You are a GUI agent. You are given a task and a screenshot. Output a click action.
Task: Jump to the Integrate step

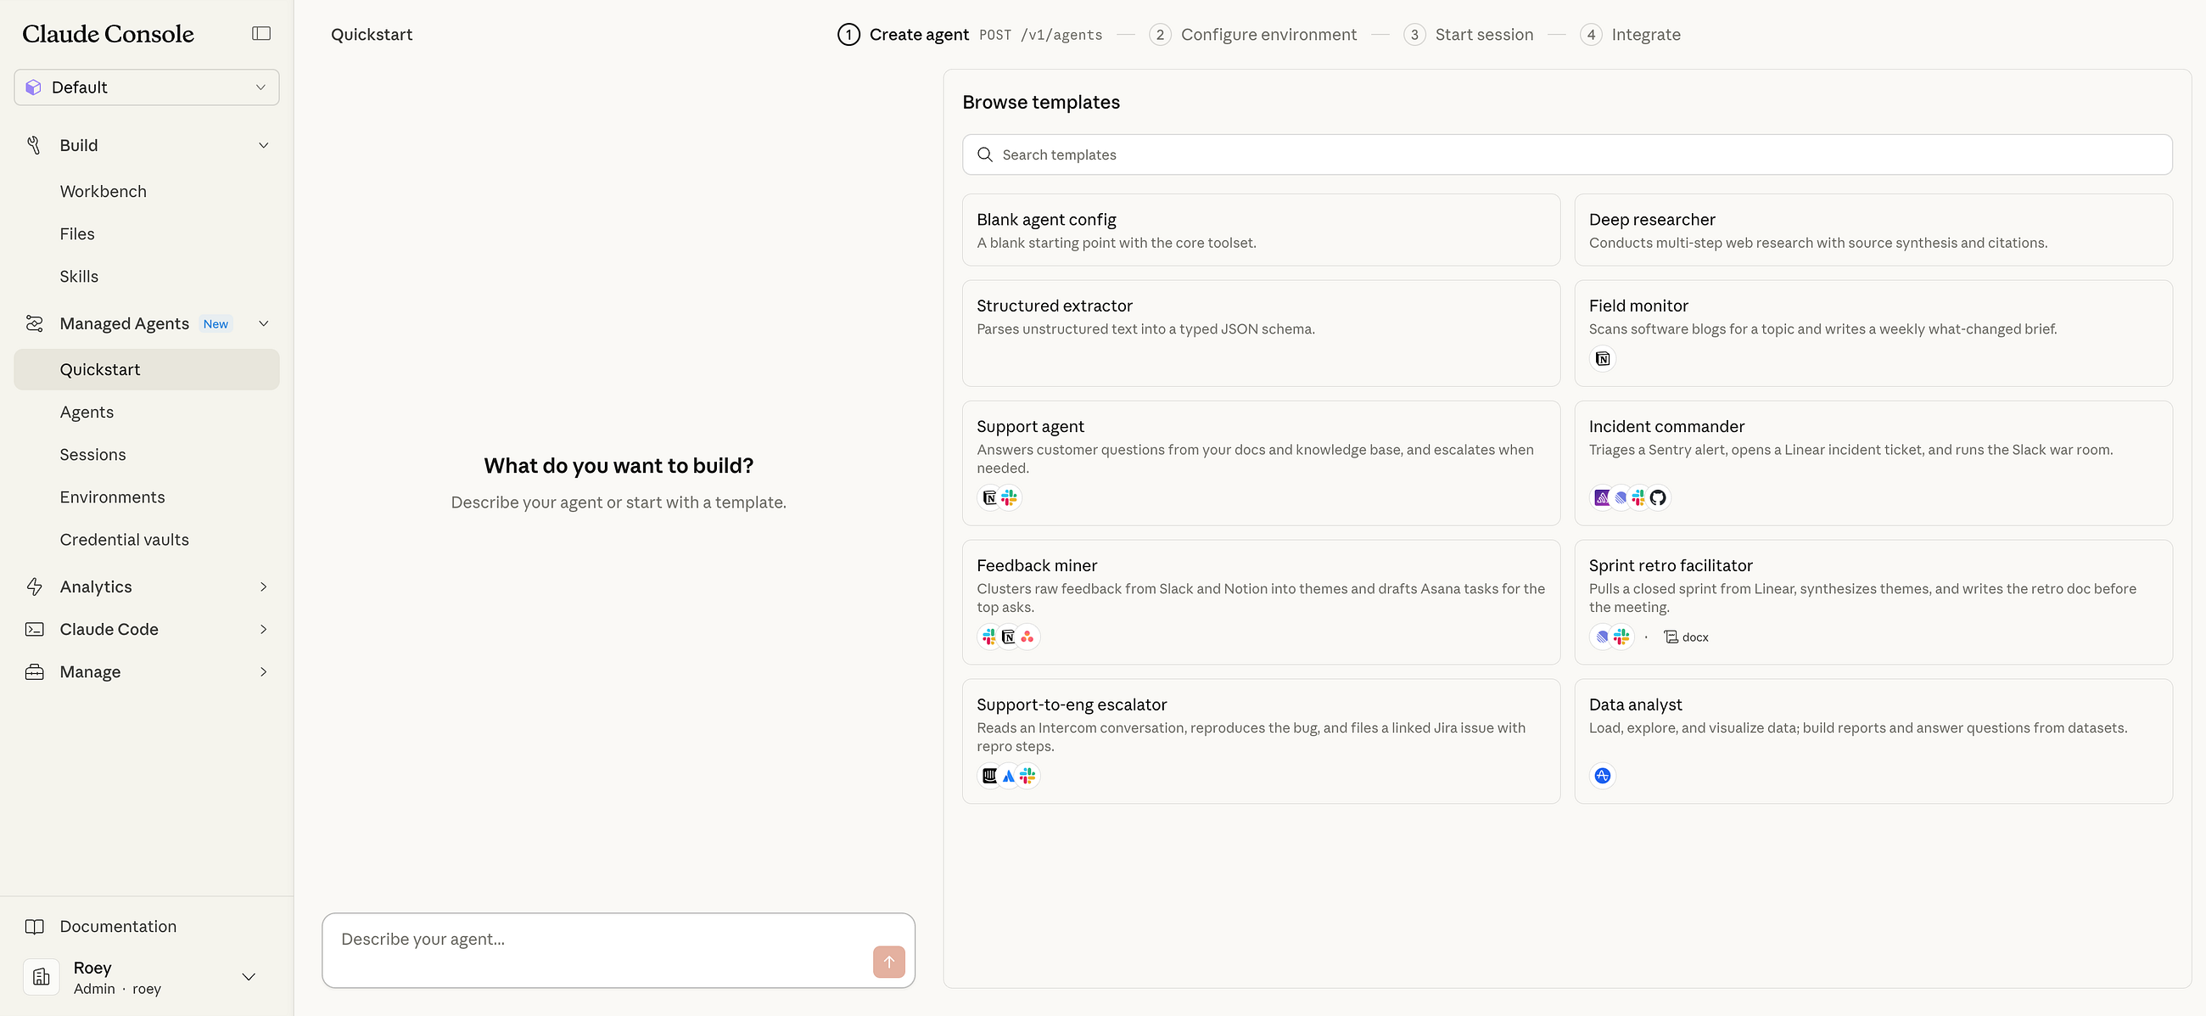tap(1644, 34)
